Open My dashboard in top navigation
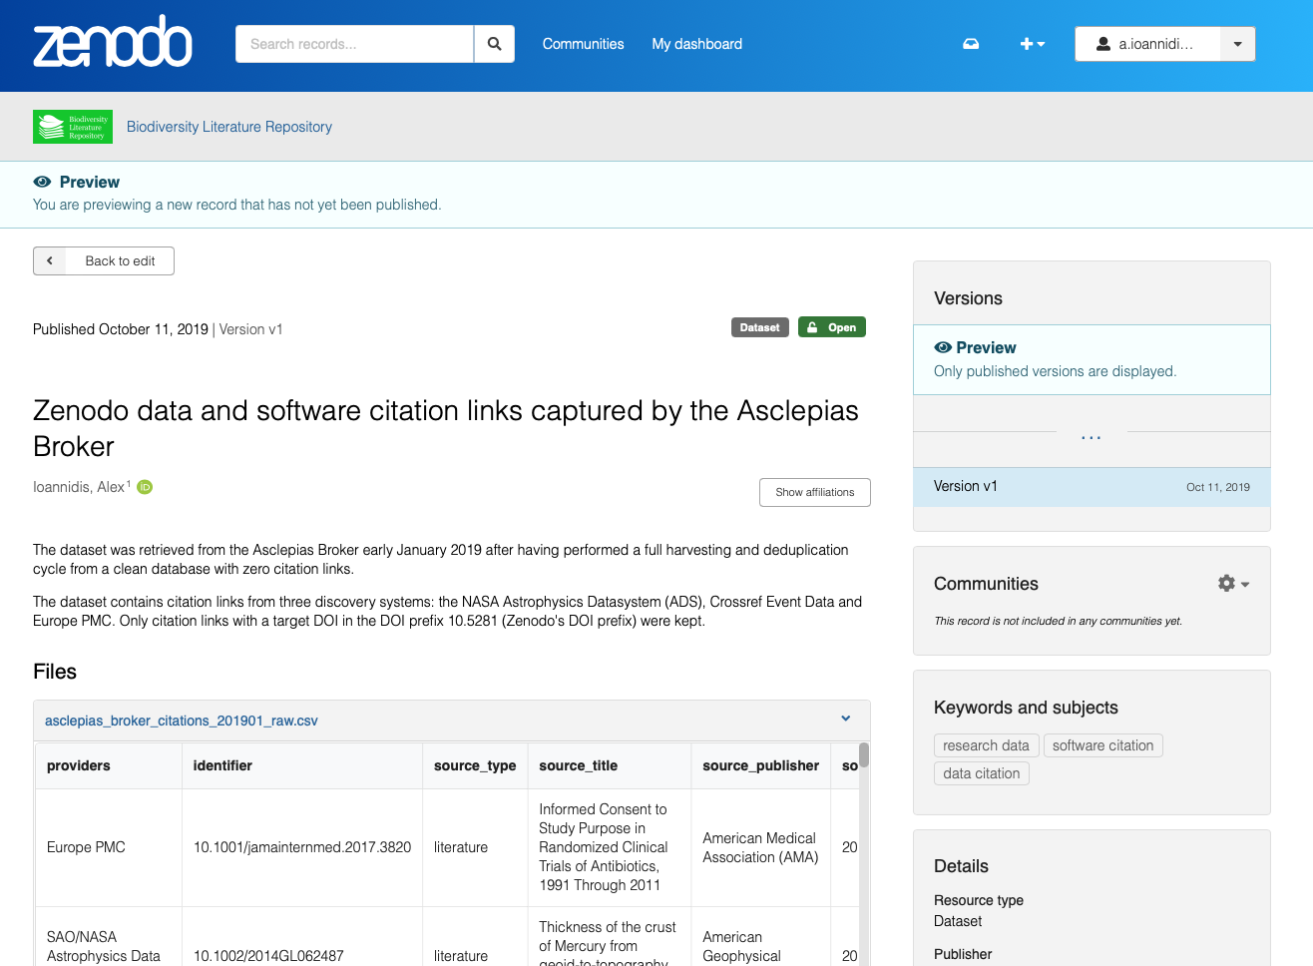This screenshot has height=966, width=1313. [696, 44]
